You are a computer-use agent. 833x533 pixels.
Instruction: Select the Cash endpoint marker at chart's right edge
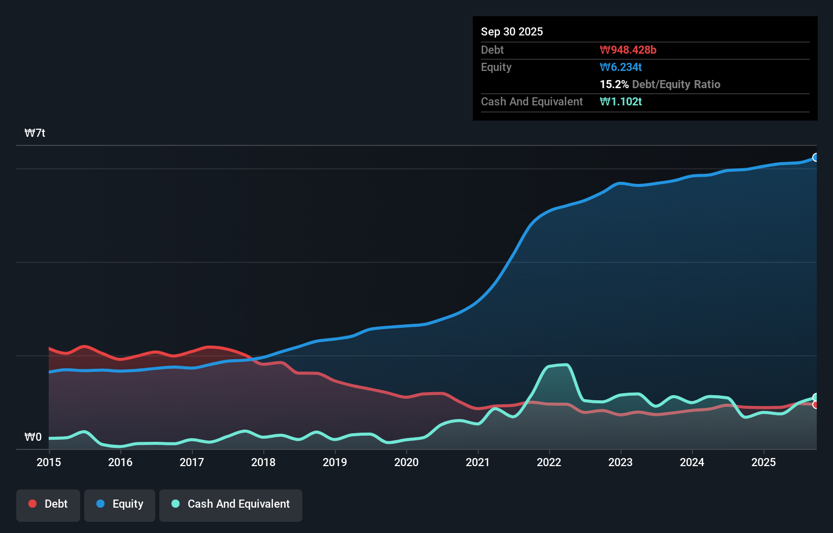815,397
